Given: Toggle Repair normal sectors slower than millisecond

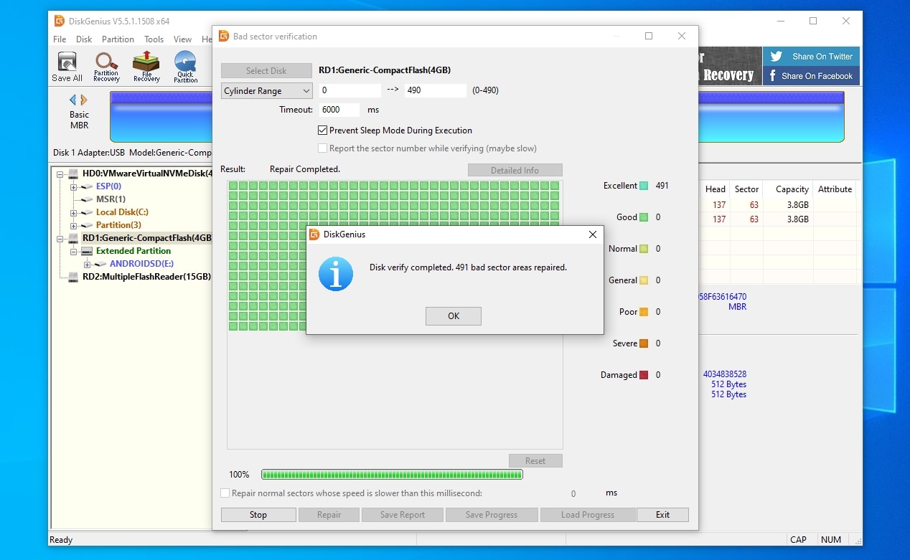Looking at the screenshot, I should (x=225, y=493).
